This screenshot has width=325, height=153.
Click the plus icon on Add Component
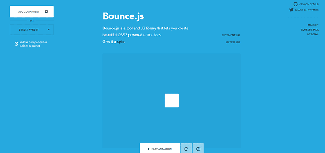pyautogui.click(x=47, y=11)
